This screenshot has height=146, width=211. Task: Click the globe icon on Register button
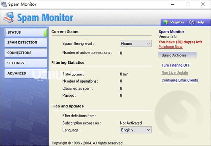coord(166,22)
